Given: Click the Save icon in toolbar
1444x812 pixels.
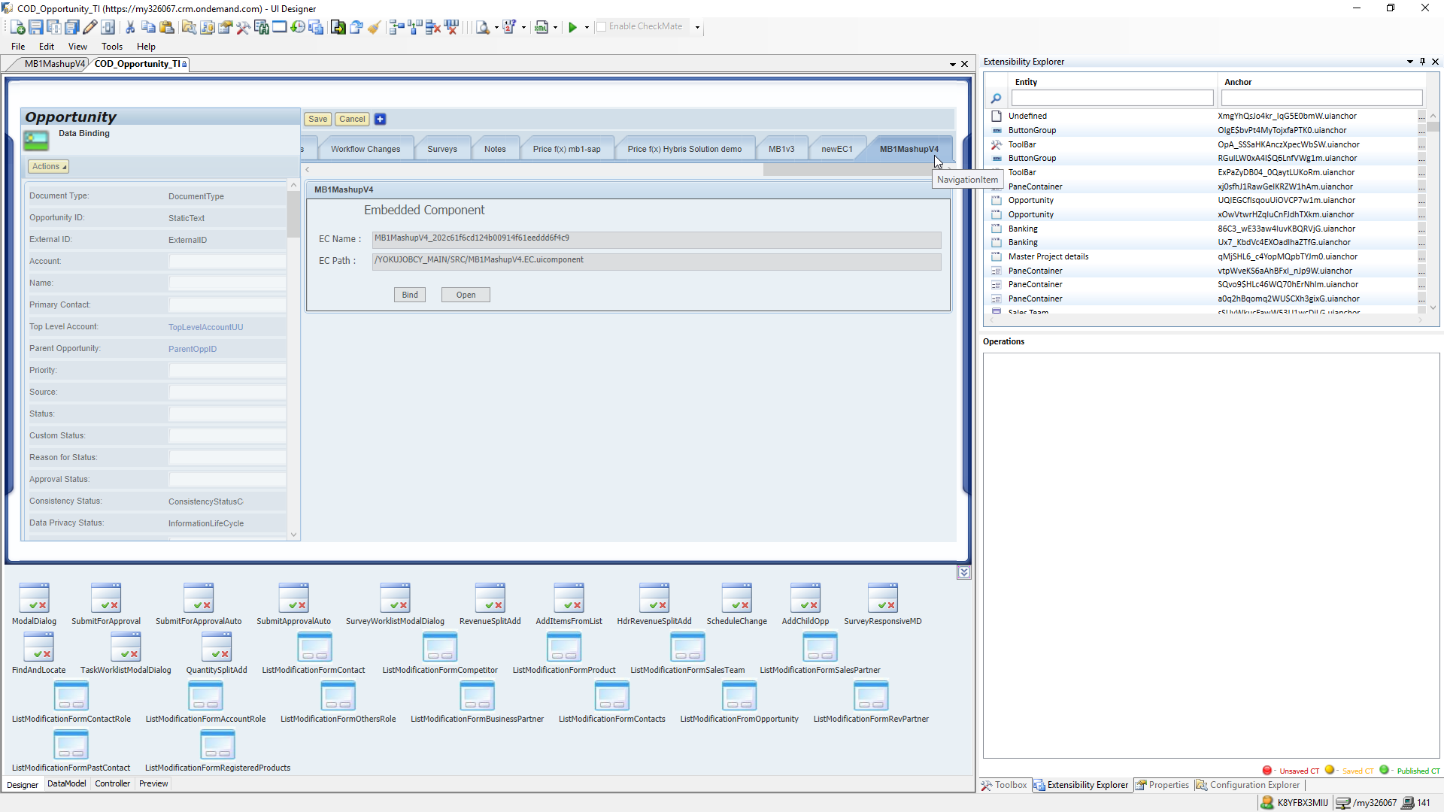Looking at the screenshot, I should pyautogui.click(x=35, y=27).
